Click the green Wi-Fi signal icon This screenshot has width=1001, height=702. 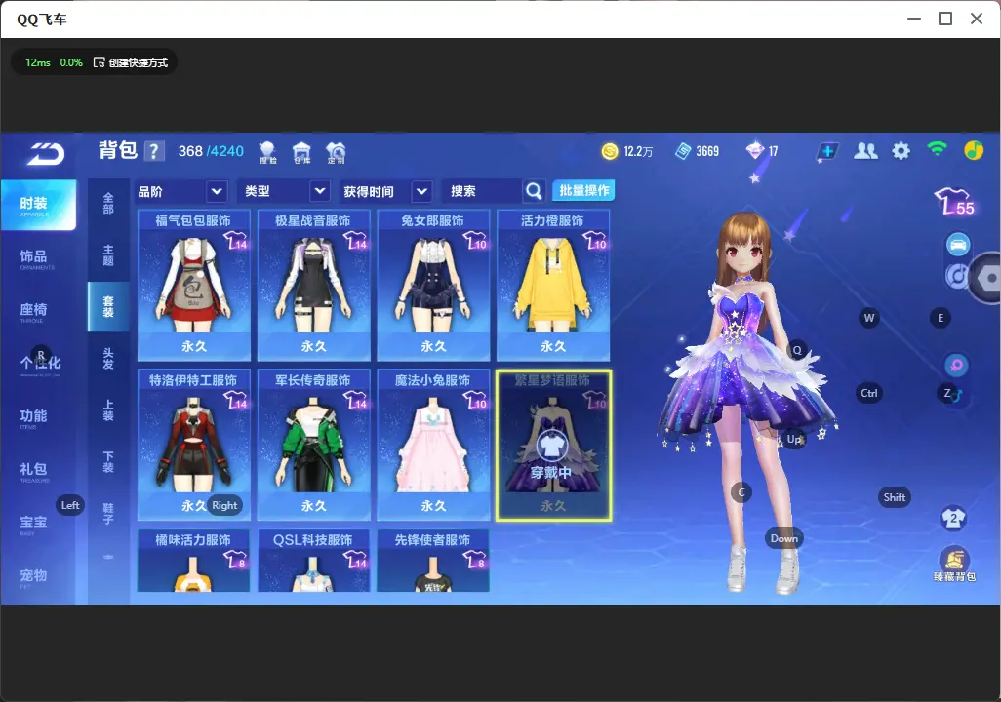point(937,149)
